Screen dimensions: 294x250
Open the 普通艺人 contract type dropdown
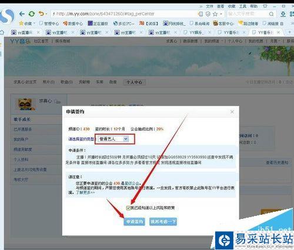click(x=113, y=139)
